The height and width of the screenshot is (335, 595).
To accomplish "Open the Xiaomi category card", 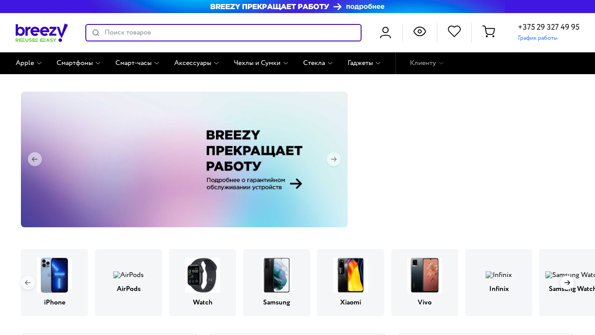I will 351,283.
